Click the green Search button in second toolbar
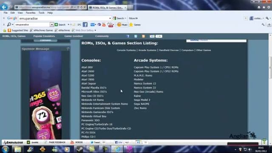This screenshot has height=153, width=272. 60,25
